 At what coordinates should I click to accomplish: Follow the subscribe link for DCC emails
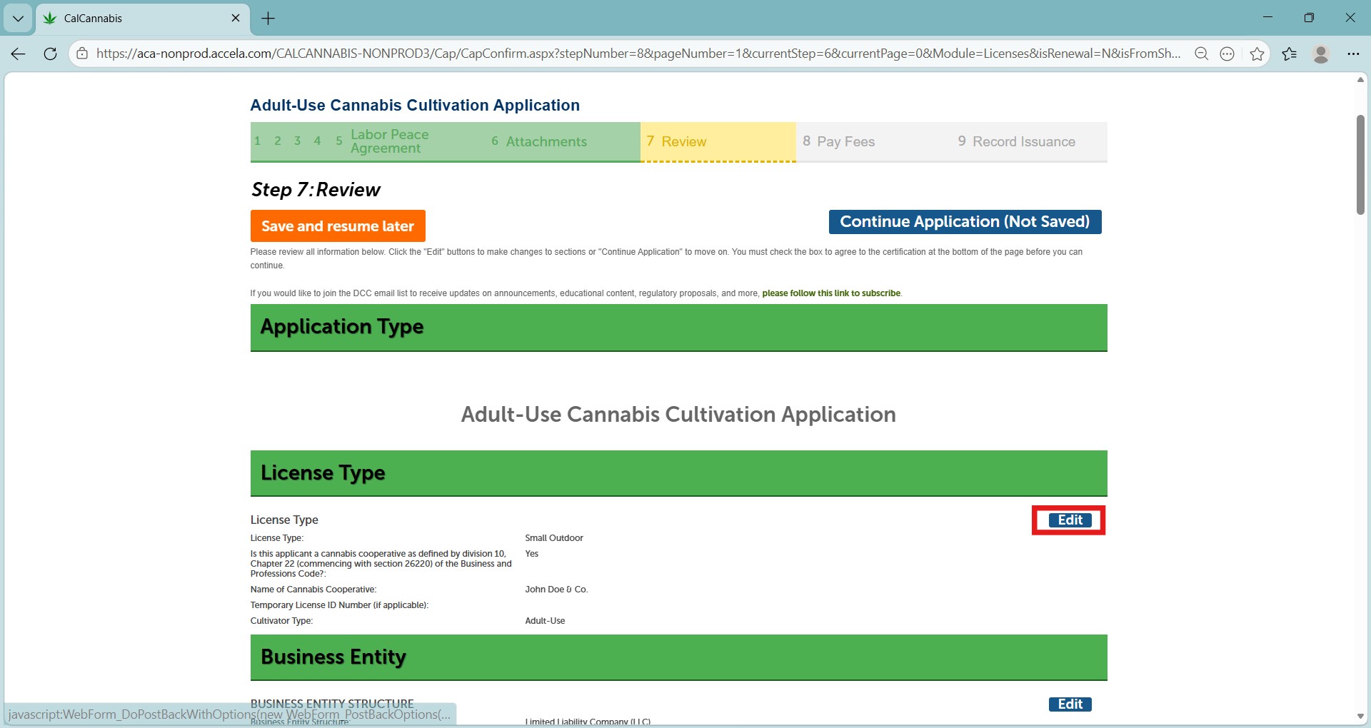[831, 293]
